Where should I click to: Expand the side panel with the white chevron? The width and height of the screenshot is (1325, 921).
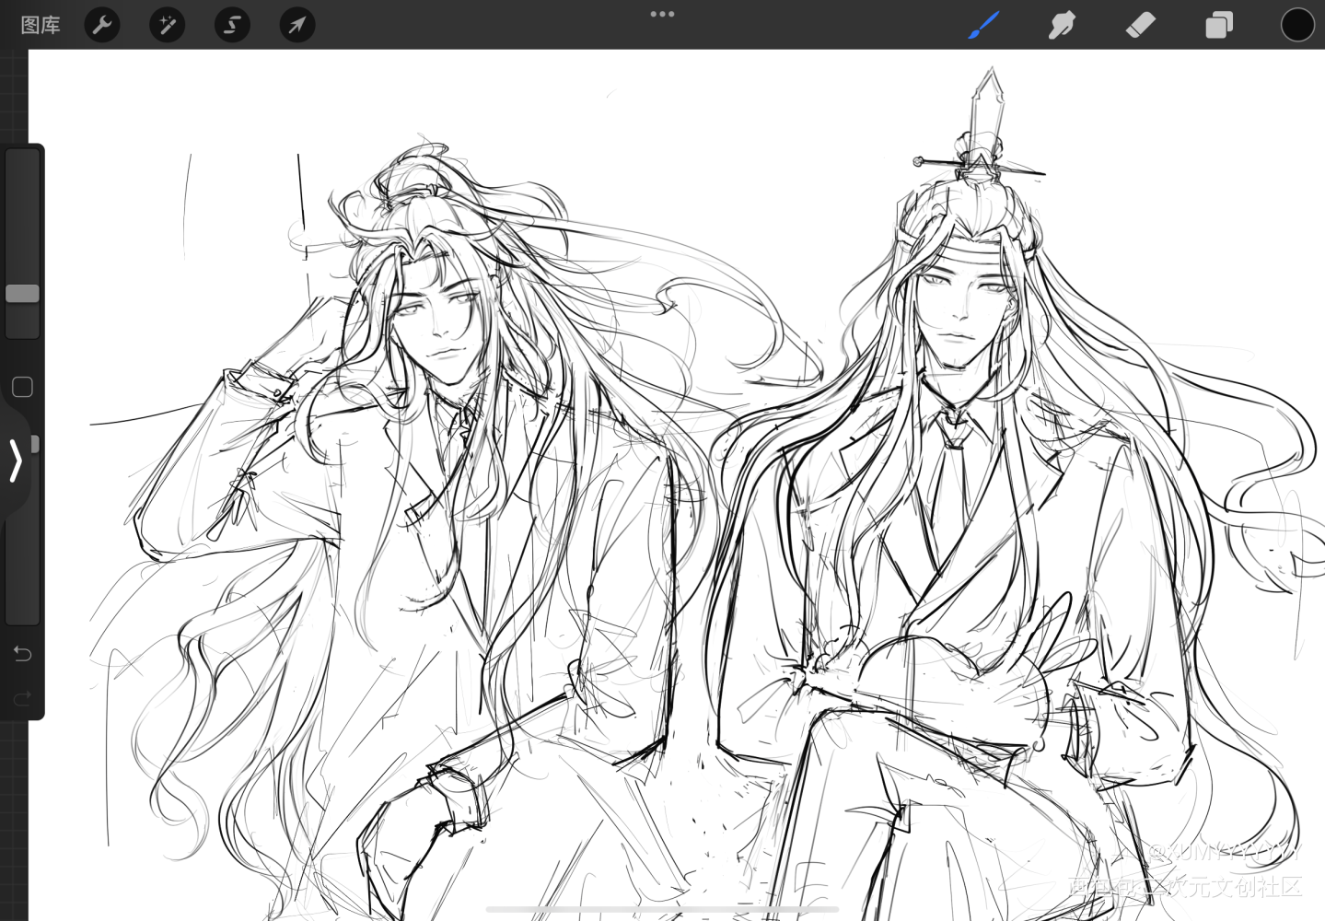[x=15, y=460]
